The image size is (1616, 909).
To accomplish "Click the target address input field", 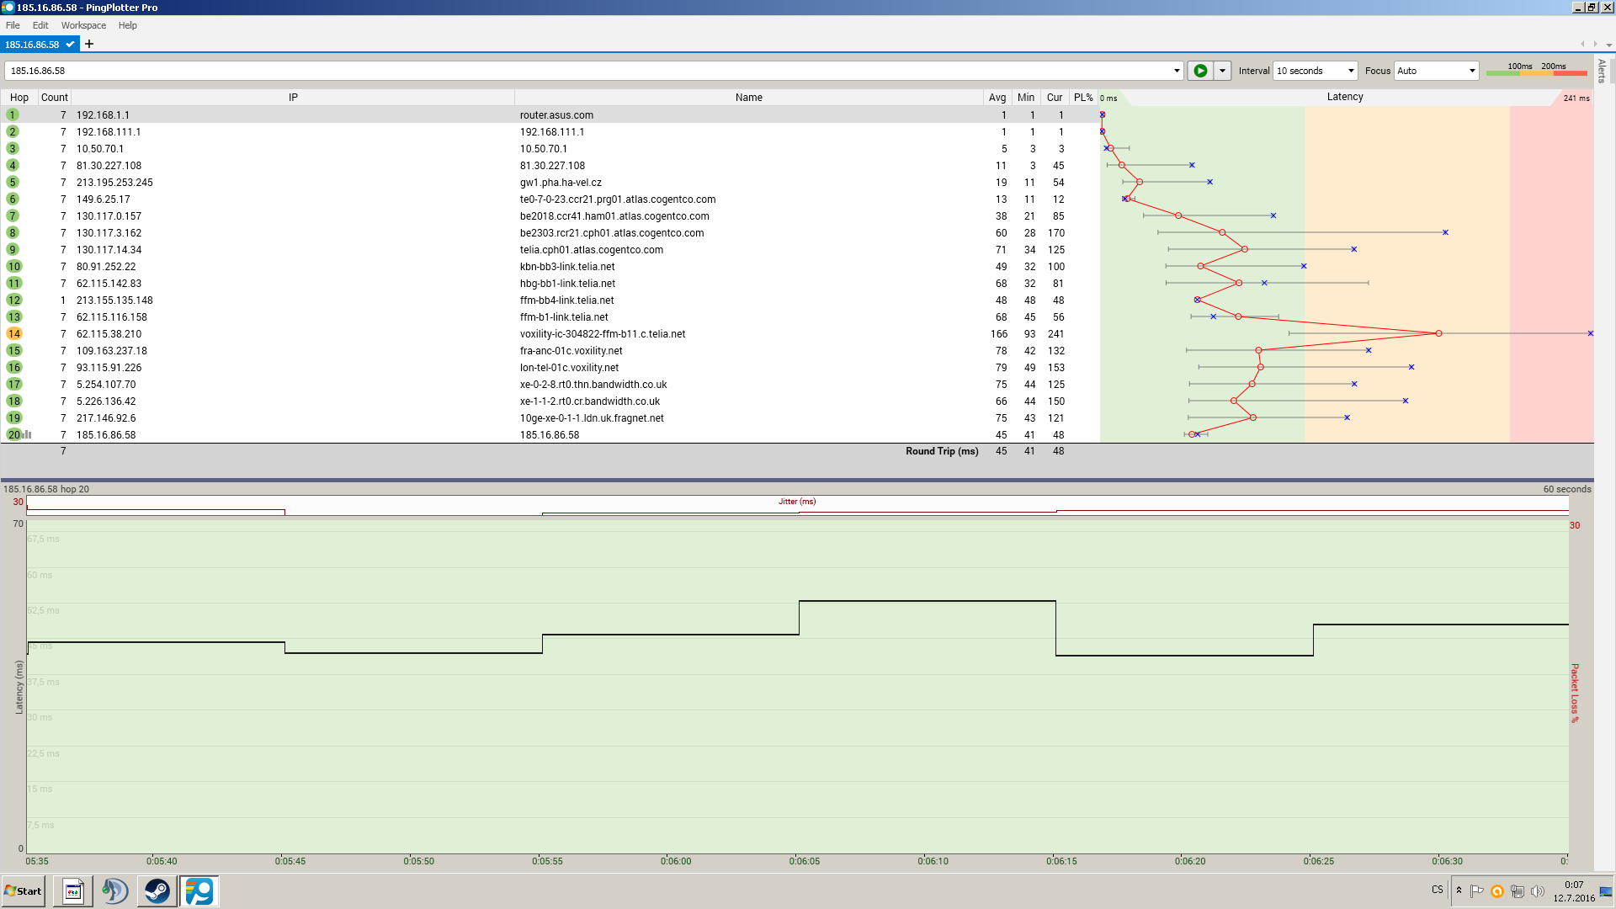I will point(589,71).
